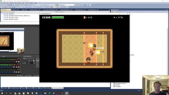Click the Solution Explorer pin icon

point(166,10)
